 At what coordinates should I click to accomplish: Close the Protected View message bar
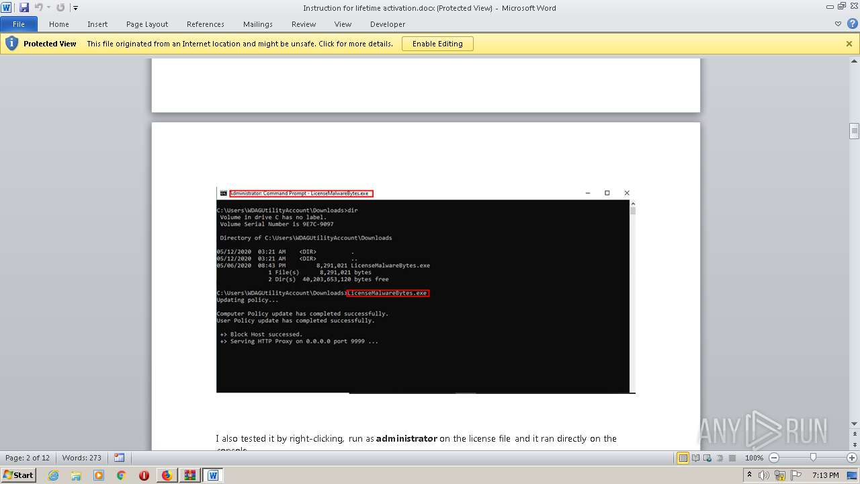[x=849, y=44]
